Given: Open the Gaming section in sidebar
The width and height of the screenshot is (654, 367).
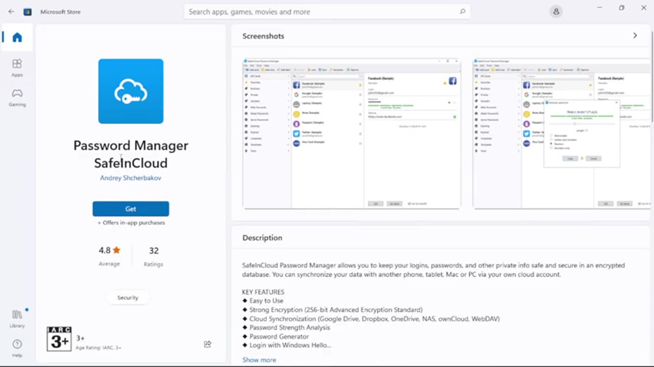Looking at the screenshot, I should tap(17, 97).
